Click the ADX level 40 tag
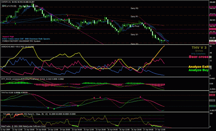Screen dimensions: 216x131 pos(210,57)
